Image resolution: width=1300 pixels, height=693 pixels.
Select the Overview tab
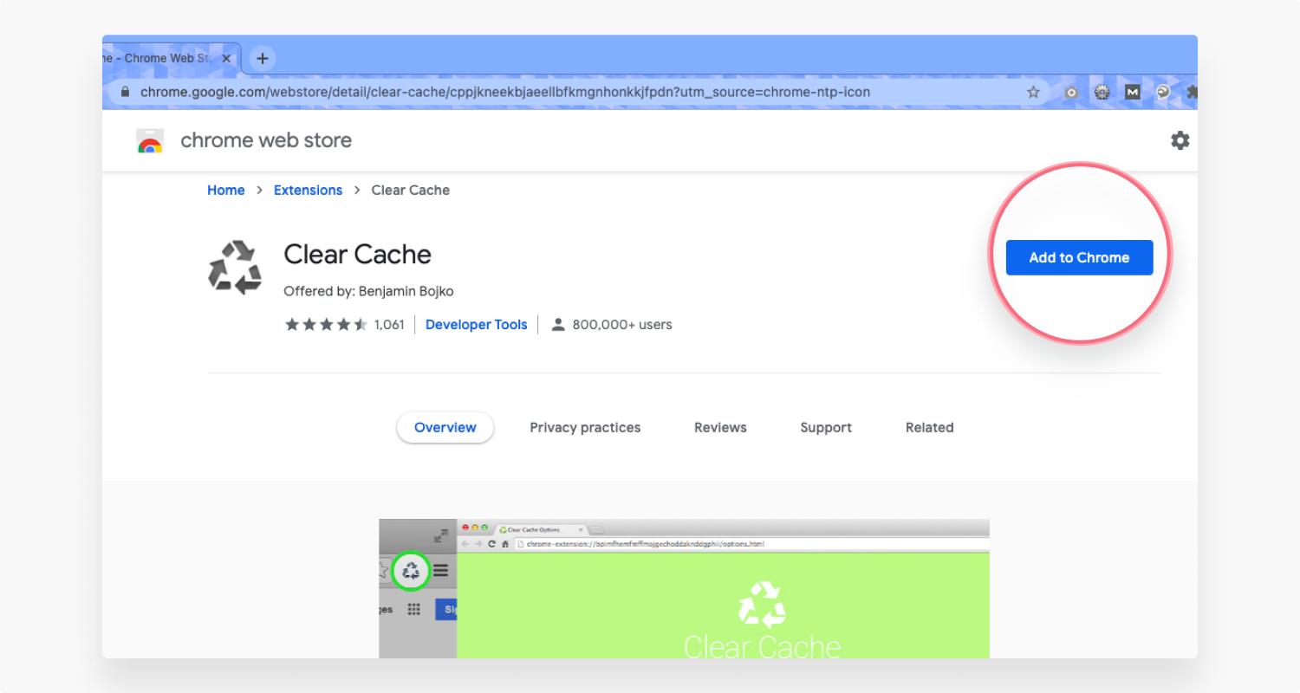[x=445, y=427]
